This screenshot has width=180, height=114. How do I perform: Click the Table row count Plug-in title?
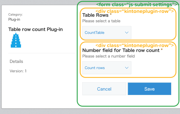(36, 29)
